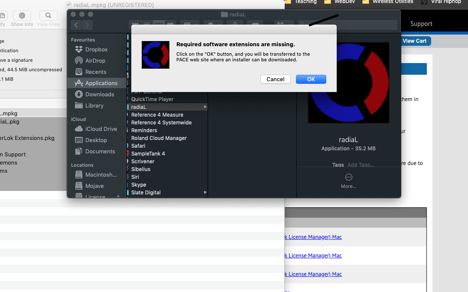Image resolution: width=468 pixels, height=292 pixels.
Task: Expand the radiaL folder arrow
Action: (205, 107)
